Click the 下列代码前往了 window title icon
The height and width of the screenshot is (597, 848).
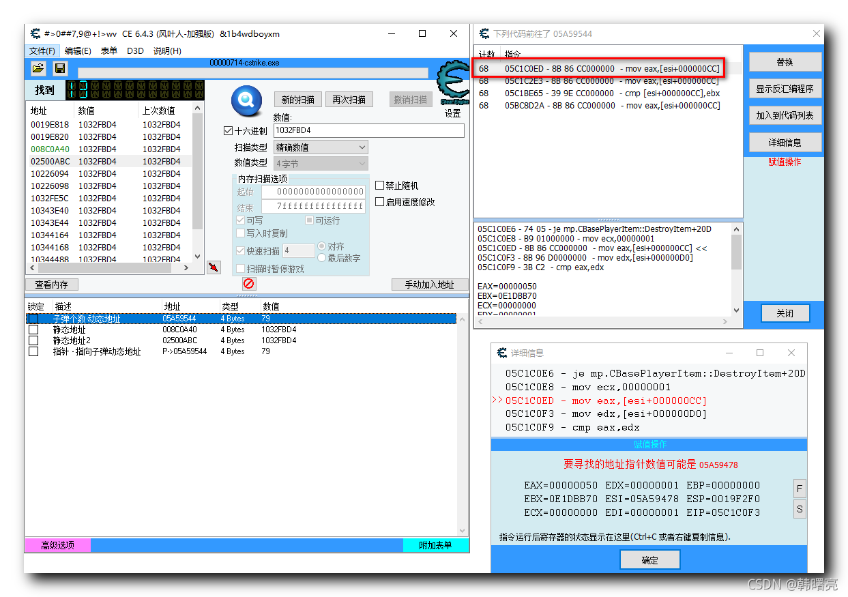tap(484, 33)
